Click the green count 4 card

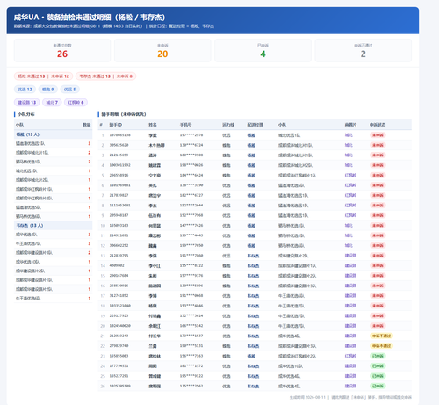[263, 50]
